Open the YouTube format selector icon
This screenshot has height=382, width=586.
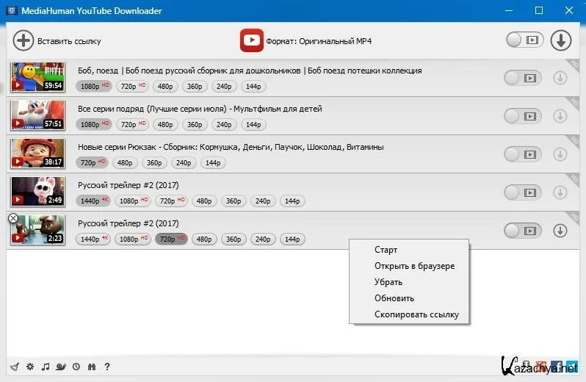point(252,40)
